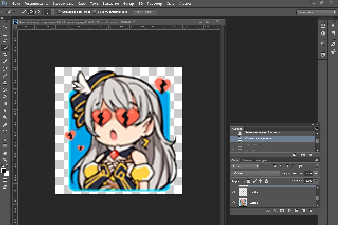
Task: Pick the Lasso tool
Action: (5, 41)
